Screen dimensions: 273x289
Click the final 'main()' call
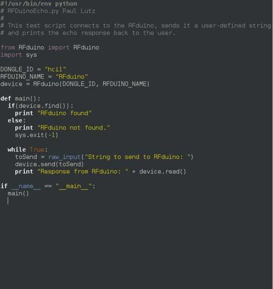pyautogui.click(x=18, y=193)
